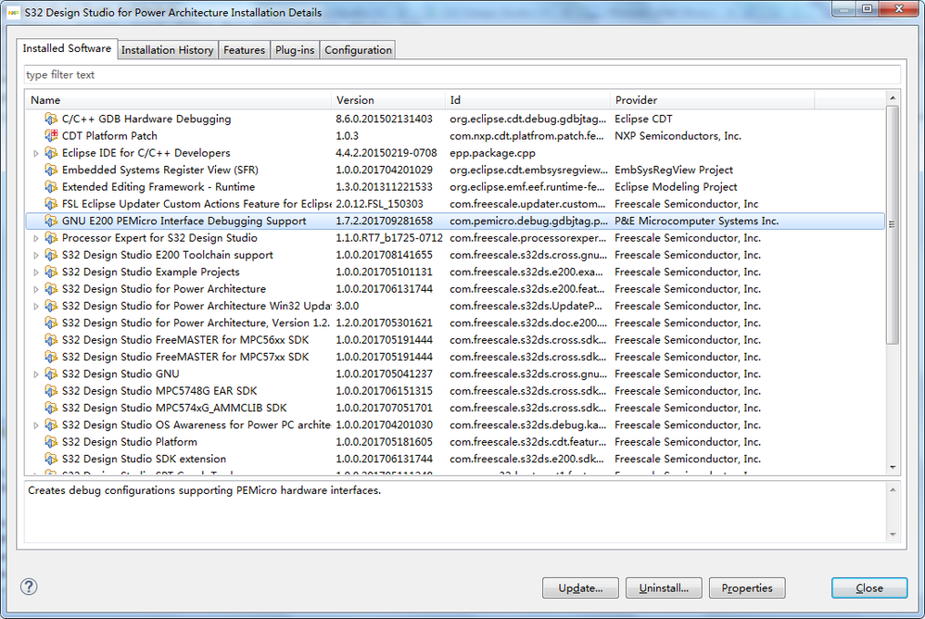Sort the list by Version column
The height and width of the screenshot is (619, 925).
click(388, 100)
